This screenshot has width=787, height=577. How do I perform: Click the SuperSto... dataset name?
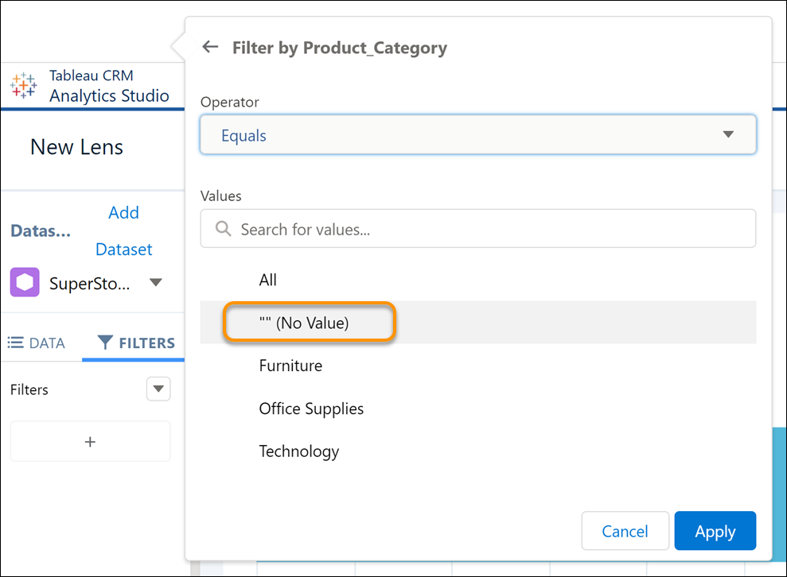pos(90,283)
